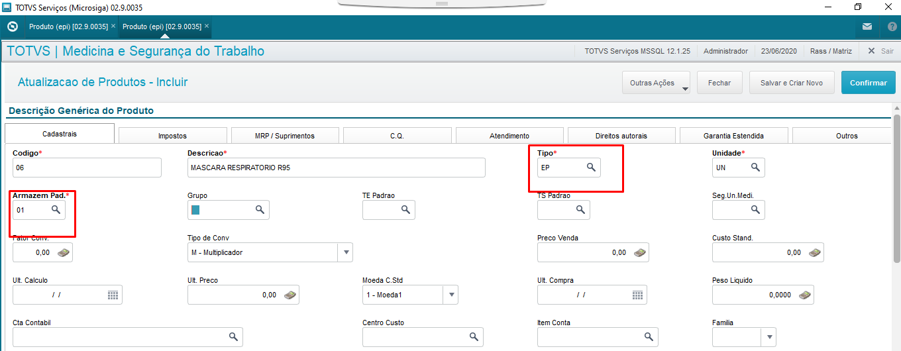Open the Fator Conv. calculator icon
Viewport: 901px width, 351px height.
(64, 252)
